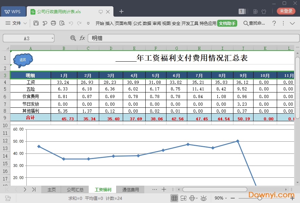Click the Reading View eye icon
The height and width of the screenshot is (203, 300).
(x=204, y=198)
